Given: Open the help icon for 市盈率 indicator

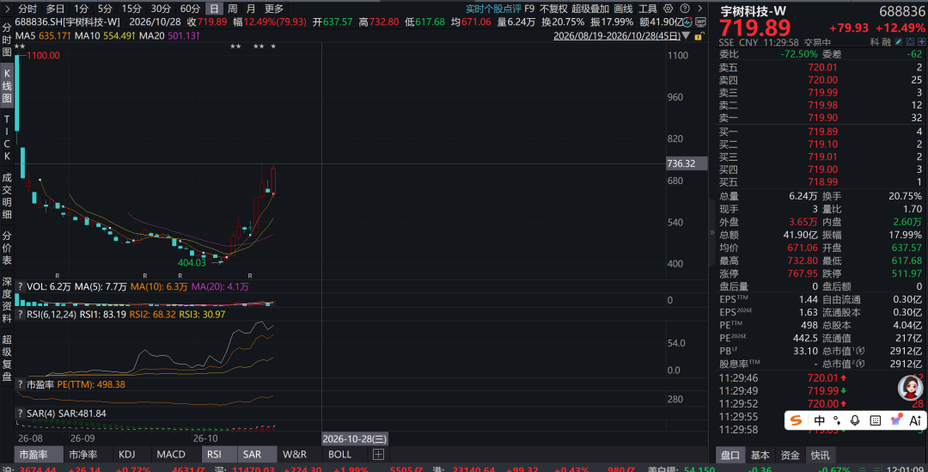Looking at the screenshot, I should point(20,385).
